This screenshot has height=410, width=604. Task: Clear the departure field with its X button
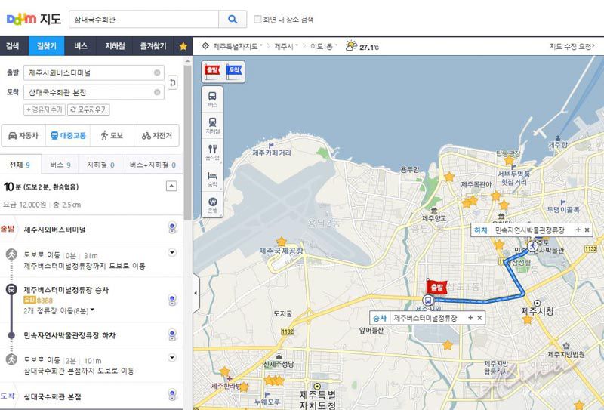click(157, 72)
